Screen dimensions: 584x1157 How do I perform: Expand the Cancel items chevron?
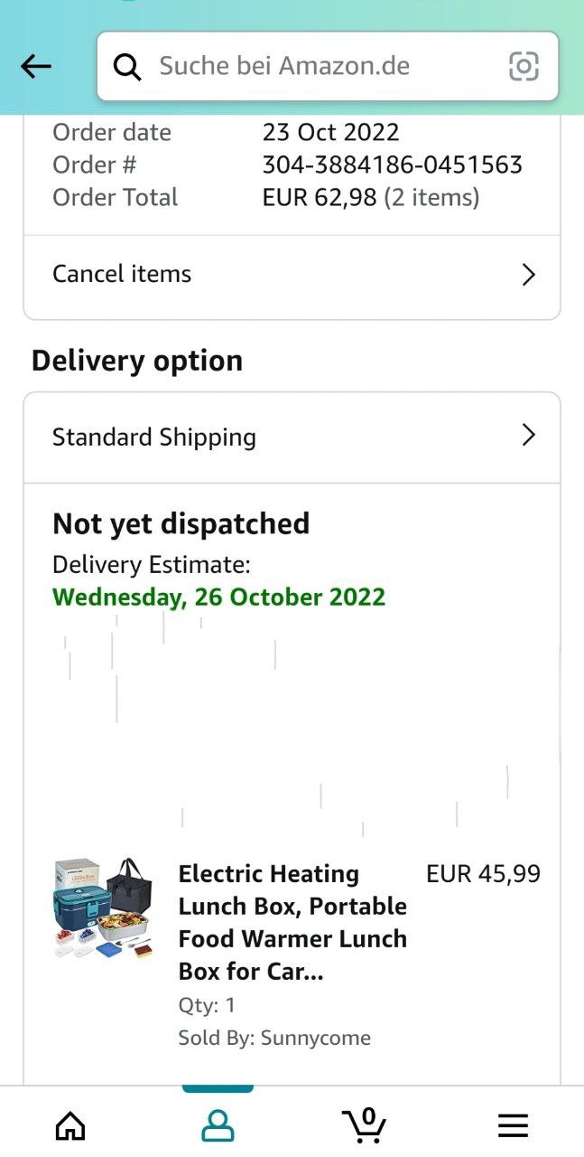[x=529, y=275]
